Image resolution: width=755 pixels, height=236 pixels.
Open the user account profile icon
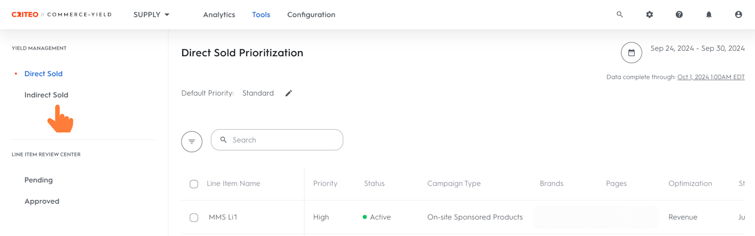tap(738, 15)
